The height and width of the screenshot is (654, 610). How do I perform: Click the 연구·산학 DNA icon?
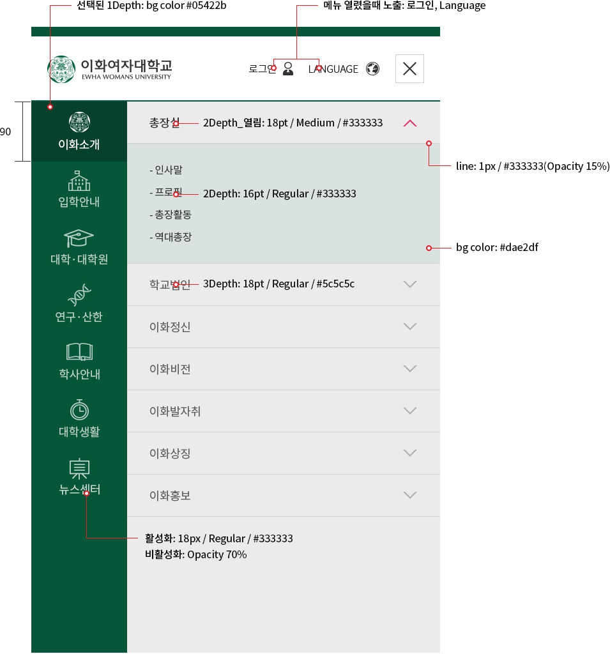coord(79,295)
